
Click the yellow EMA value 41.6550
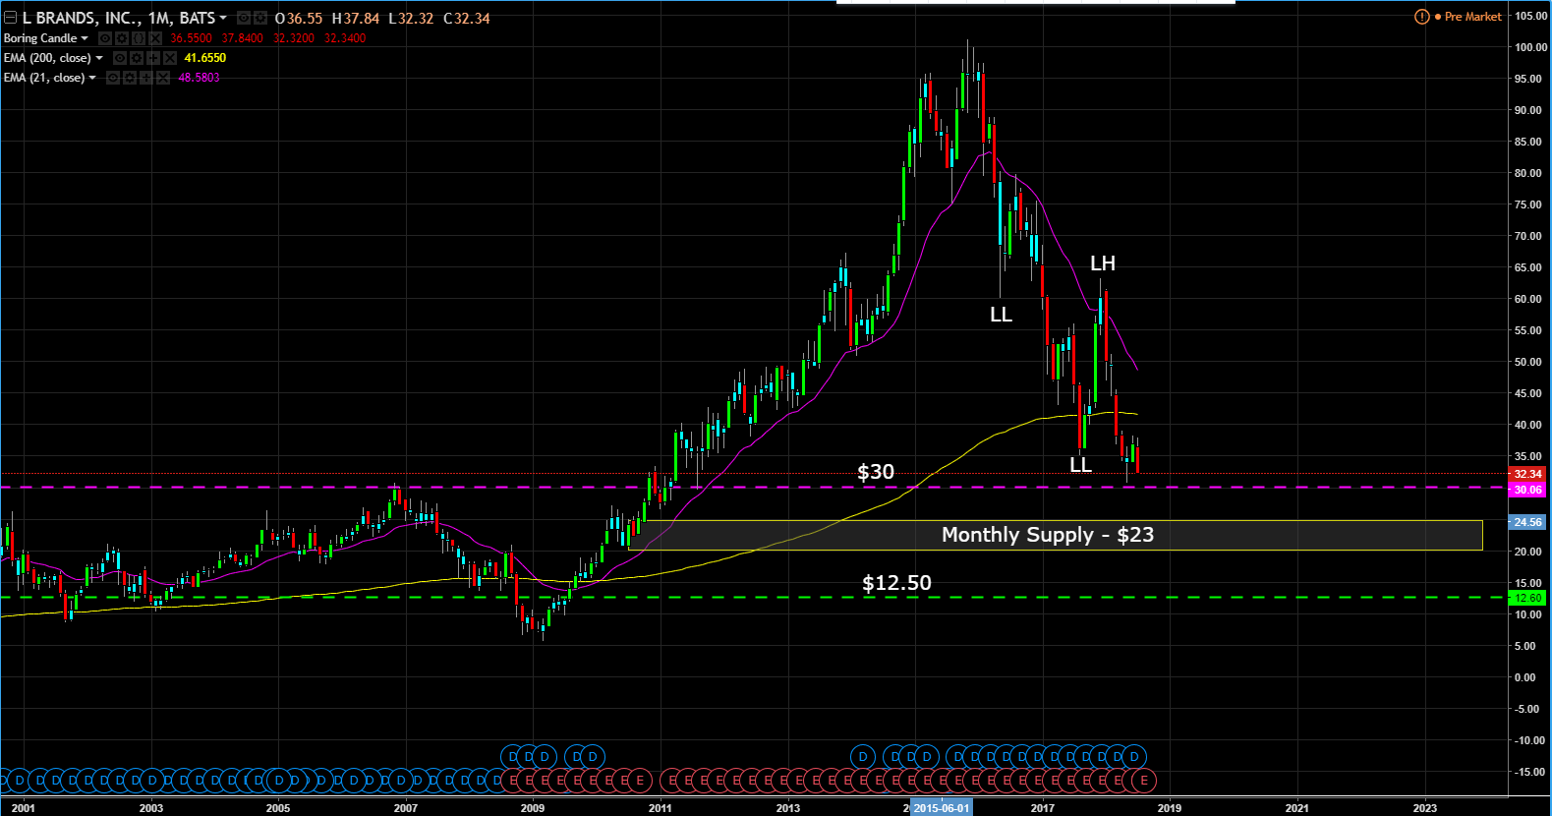[204, 58]
